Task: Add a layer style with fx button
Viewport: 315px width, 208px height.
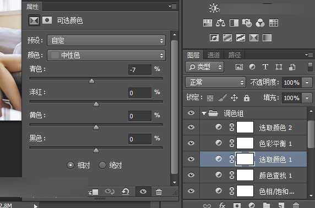Action: pyautogui.click(x=222, y=205)
